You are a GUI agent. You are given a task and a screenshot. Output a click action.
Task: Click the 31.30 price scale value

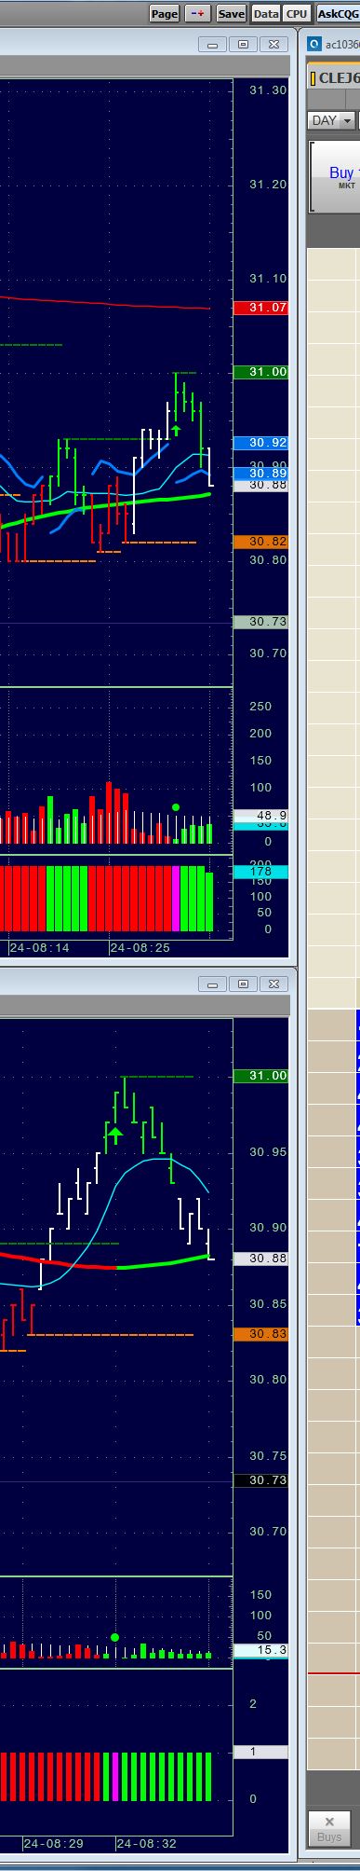pos(268,89)
